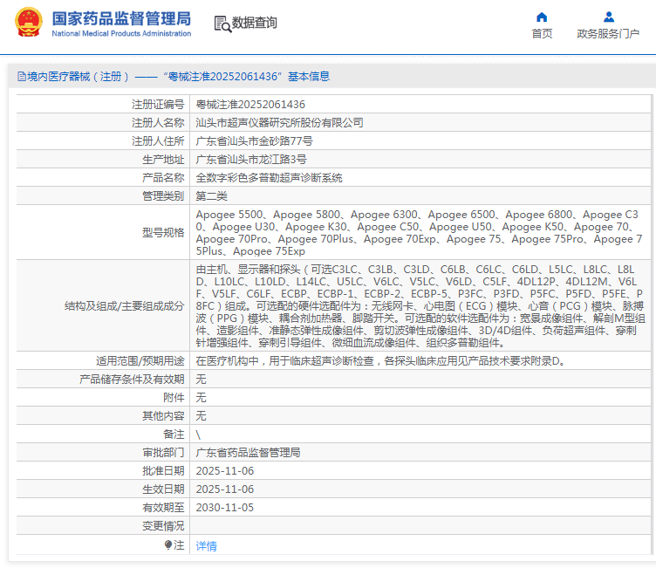Click the production address 广东省汕头市龙江路3号
Screen dimensions: 656x568
pyautogui.click(x=251, y=160)
